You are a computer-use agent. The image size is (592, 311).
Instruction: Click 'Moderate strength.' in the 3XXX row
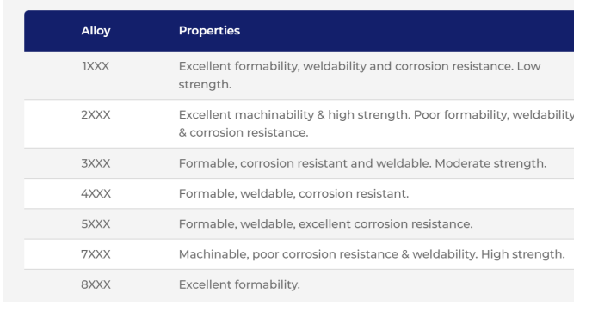click(490, 163)
